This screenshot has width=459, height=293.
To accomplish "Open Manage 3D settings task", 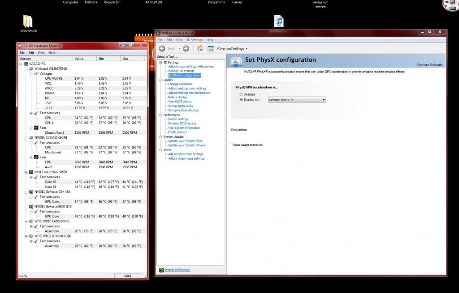I will [181, 71].
